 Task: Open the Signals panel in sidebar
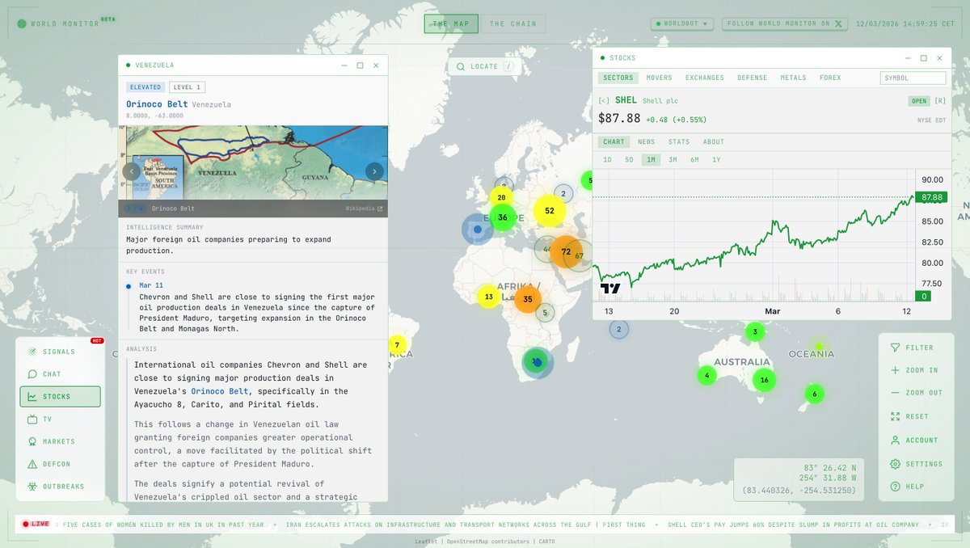click(61, 352)
